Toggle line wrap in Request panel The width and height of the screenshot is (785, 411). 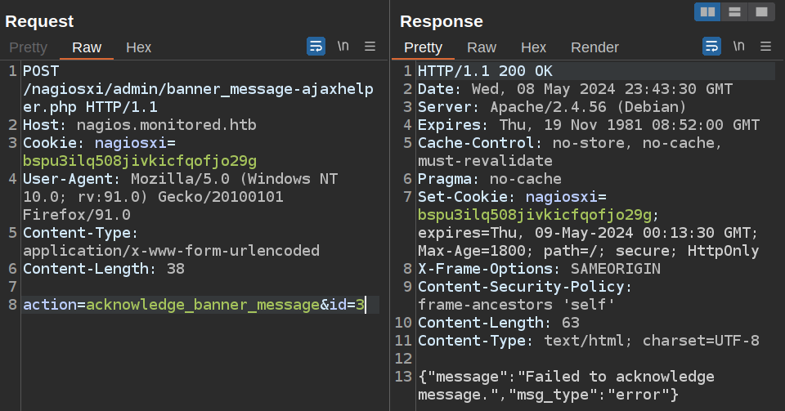(316, 47)
